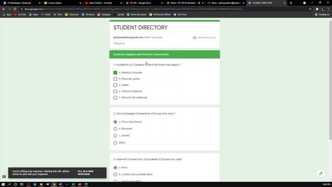Enable the Tablet checkbox

coord(115,85)
